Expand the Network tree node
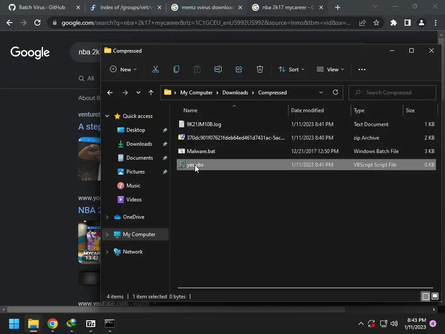Screen dimensions: 445x334 (x=107, y=252)
